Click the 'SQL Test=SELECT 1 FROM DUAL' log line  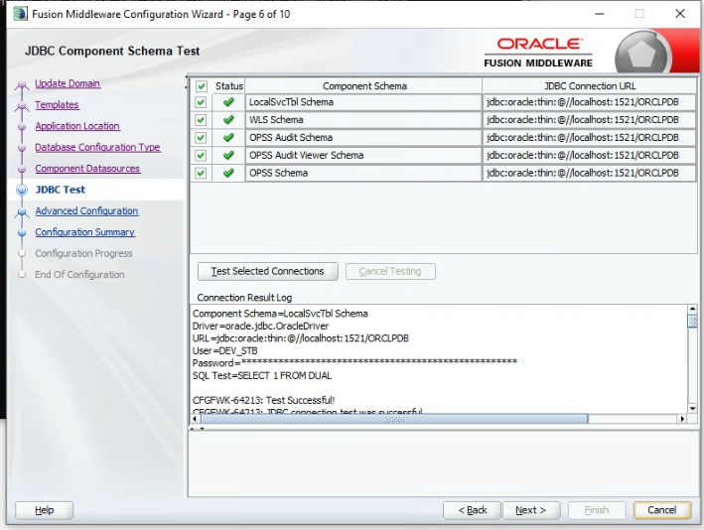[x=262, y=375]
